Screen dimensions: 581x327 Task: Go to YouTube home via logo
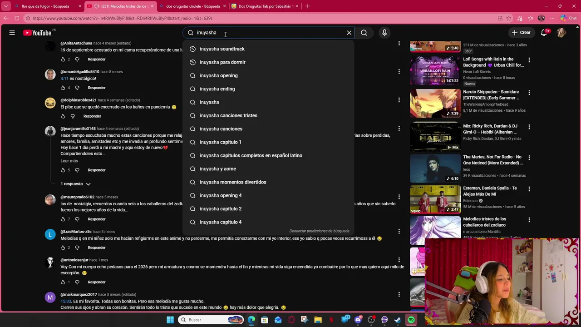pos(37,33)
